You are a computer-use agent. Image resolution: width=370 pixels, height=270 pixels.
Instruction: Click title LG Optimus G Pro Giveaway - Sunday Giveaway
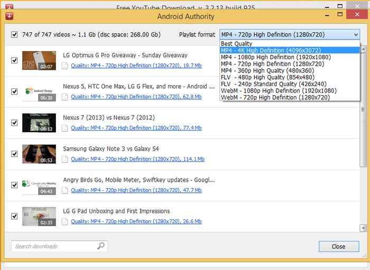[x=125, y=55]
